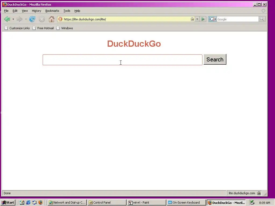The height and width of the screenshot is (206, 275).
Task: Maximize the Firefox window
Action: click(259, 5)
